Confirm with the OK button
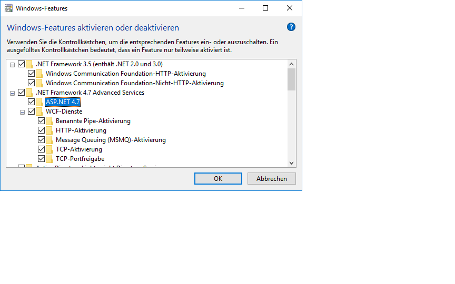This screenshot has width=455, height=284. (x=218, y=179)
